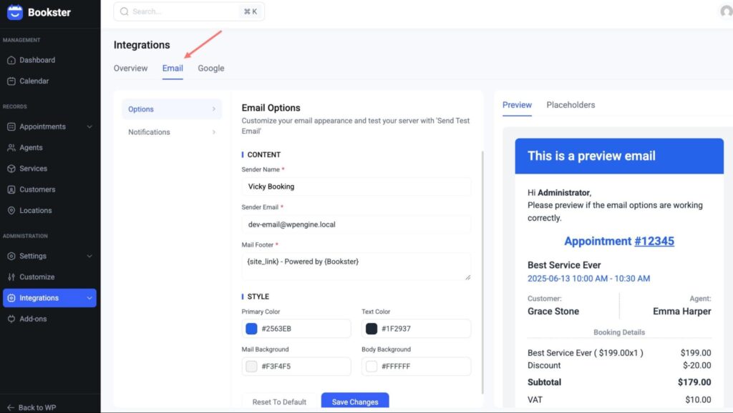Click the Primary Color blue swatch
This screenshot has width=733, height=413.
point(251,329)
